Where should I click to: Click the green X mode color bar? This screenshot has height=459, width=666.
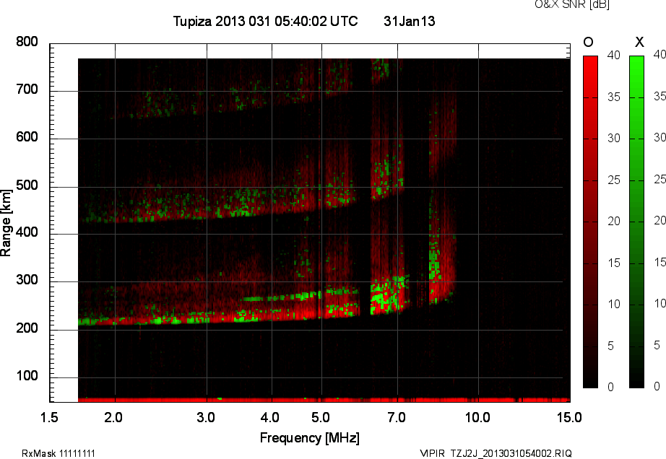[x=636, y=221]
